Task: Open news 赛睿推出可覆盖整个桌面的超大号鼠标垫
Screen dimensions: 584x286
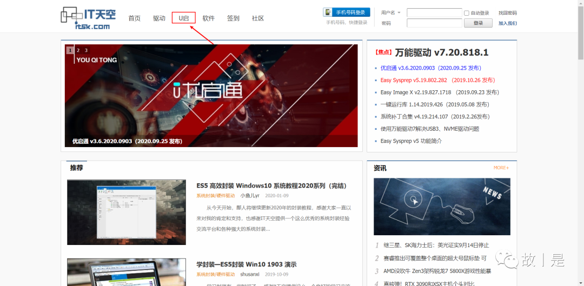Action: (x=435, y=258)
